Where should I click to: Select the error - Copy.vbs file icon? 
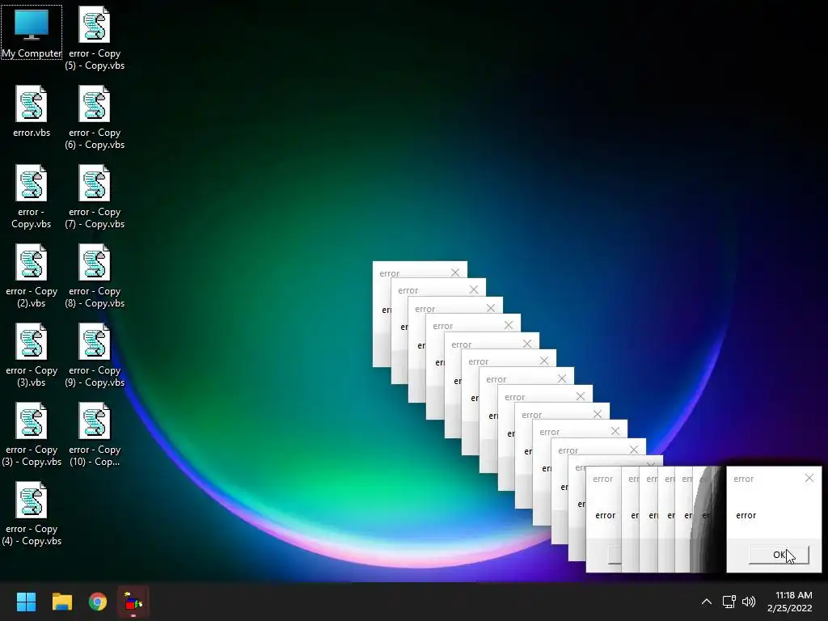(32, 196)
